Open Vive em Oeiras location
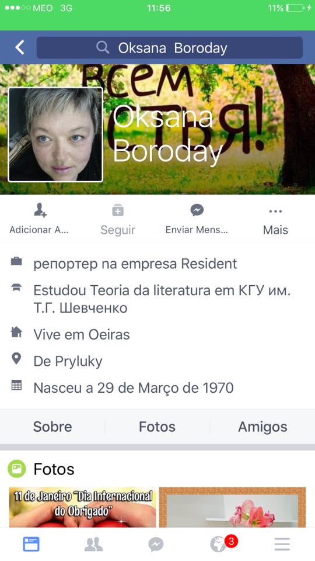This screenshot has height=561, width=315. (x=82, y=334)
